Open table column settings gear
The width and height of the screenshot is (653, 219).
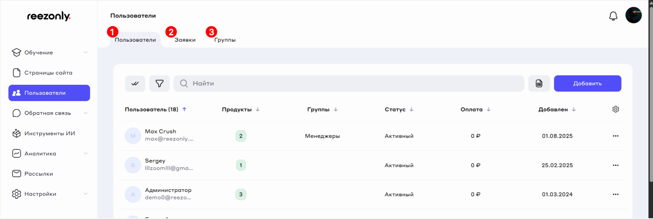tap(616, 109)
